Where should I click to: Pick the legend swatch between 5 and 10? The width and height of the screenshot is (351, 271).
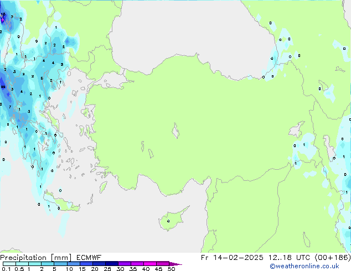pyautogui.click(x=60, y=264)
